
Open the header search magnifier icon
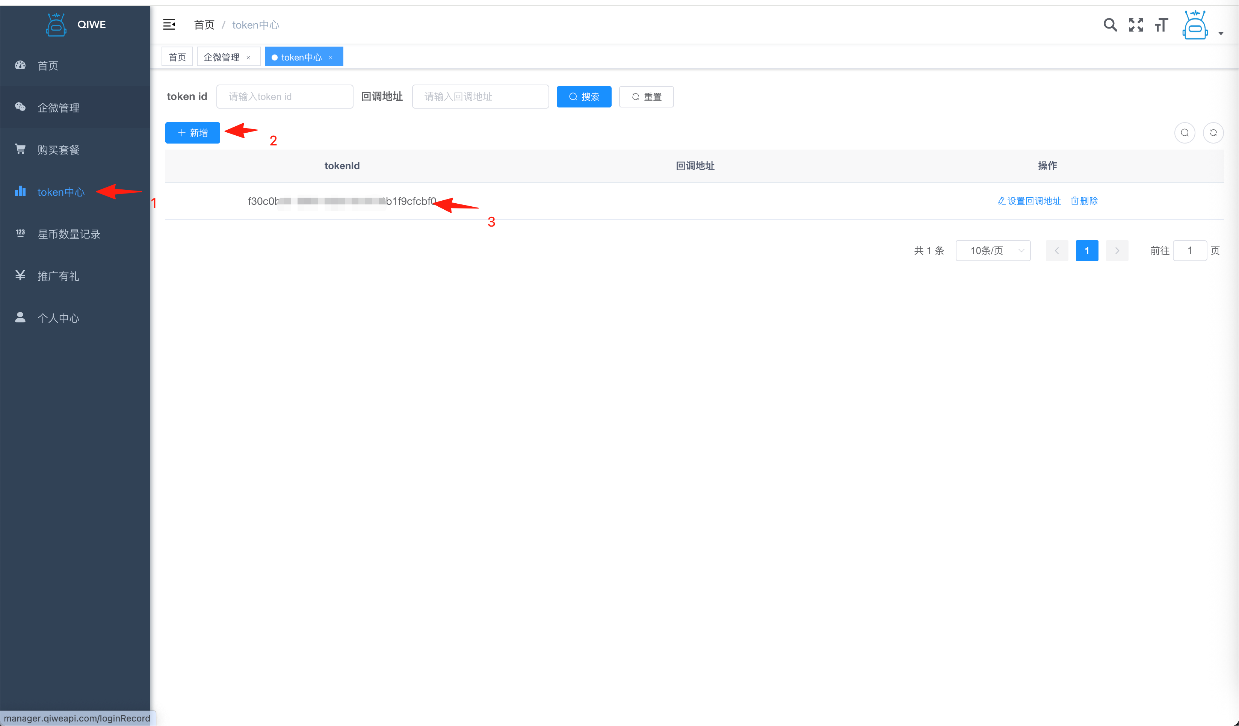coord(1110,24)
